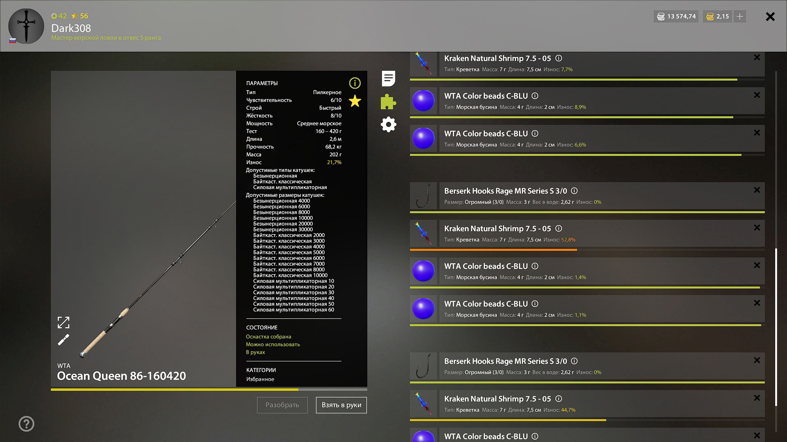Click the В руках status text
This screenshot has width=787, height=442.
coord(255,352)
